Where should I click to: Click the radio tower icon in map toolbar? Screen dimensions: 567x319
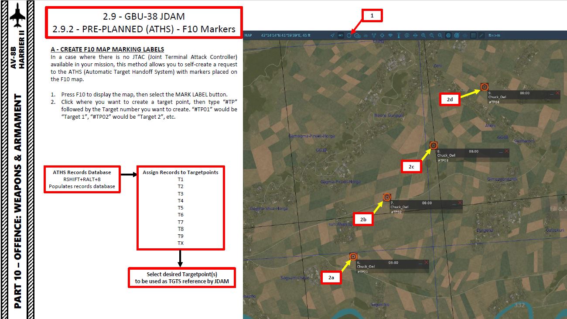coord(399,35)
